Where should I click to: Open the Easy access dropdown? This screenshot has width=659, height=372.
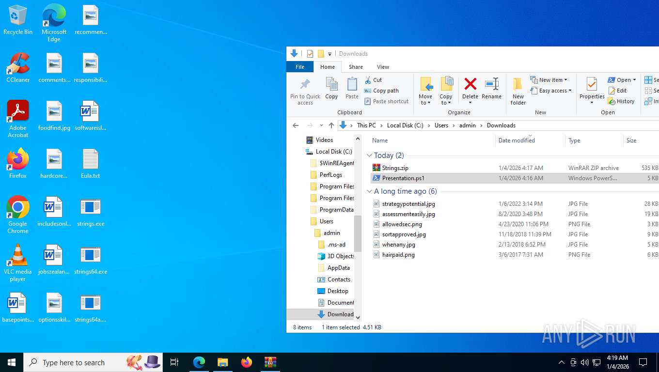(551, 91)
